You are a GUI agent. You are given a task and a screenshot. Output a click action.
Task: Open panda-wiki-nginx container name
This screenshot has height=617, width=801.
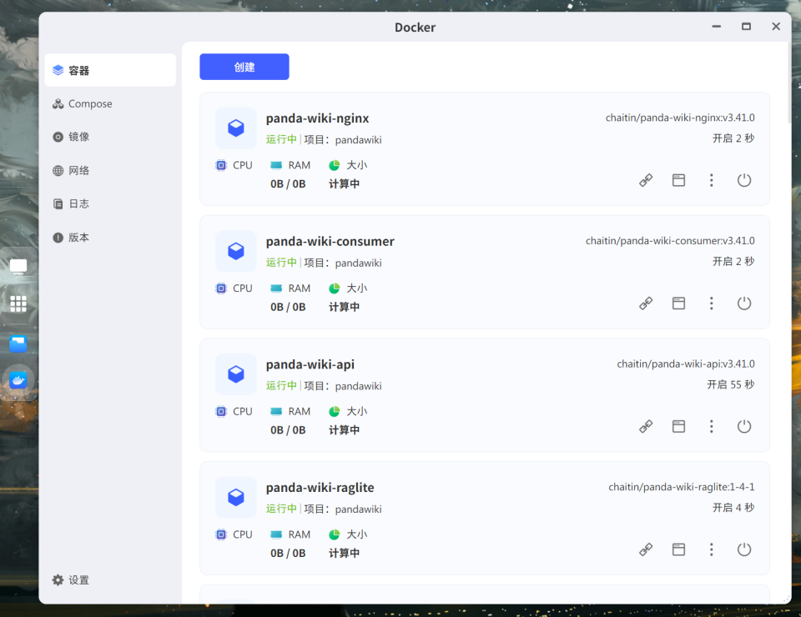click(317, 118)
